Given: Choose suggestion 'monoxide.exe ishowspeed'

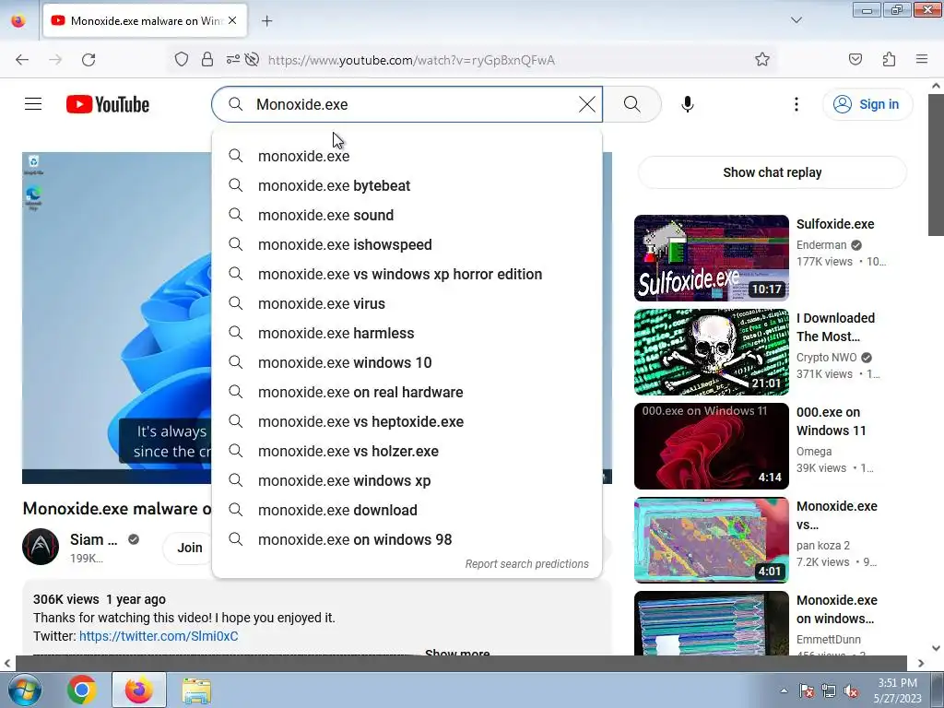Looking at the screenshot, I should tap(407, 244).
